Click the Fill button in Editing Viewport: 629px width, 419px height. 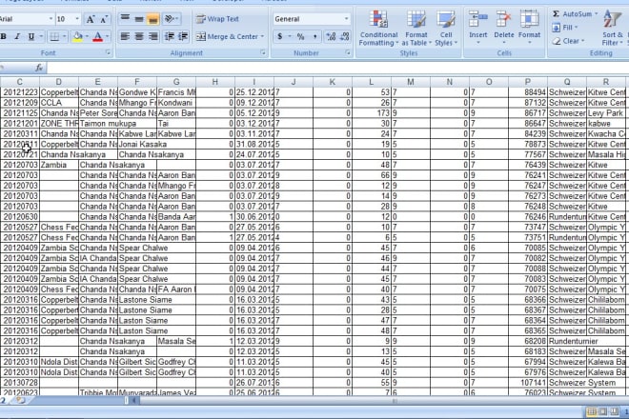pyautogui.click(x=565, y=28)
